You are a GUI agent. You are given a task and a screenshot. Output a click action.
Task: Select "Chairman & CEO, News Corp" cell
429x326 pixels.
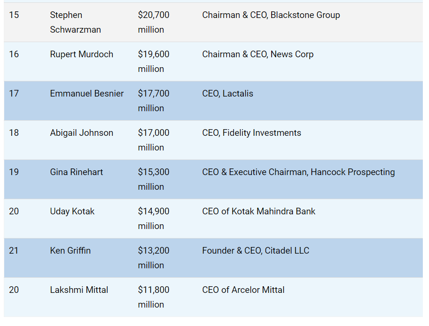tap(258, 54)
